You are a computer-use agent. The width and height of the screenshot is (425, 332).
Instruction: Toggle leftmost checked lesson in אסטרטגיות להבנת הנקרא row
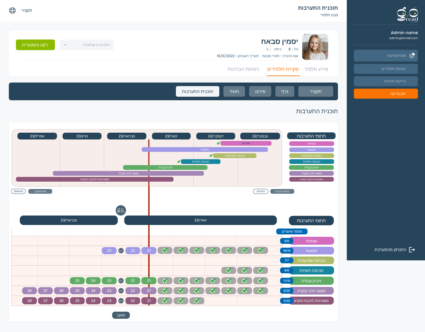[165, 301]
